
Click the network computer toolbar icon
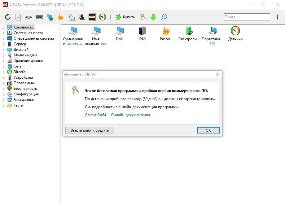click(x=50, y=17)
